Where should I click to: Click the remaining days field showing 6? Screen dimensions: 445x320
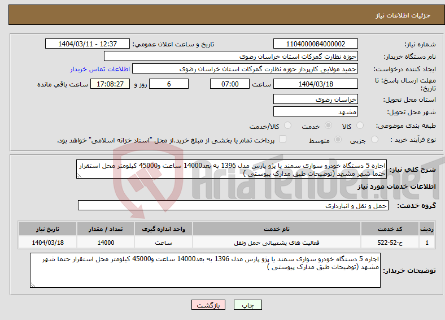point(169,84)
